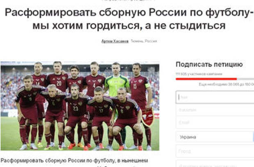Click the Тюмень, Россия location text
Image resolution: width=254 pixels, height=167 pixels.
coord(144,41)
